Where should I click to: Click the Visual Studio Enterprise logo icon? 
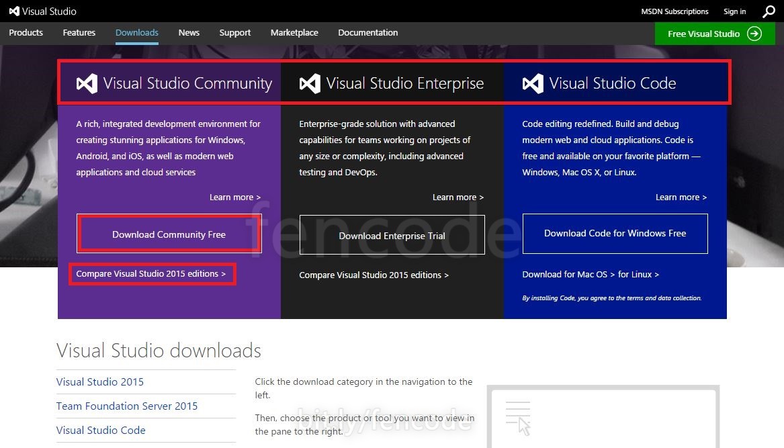310,83
